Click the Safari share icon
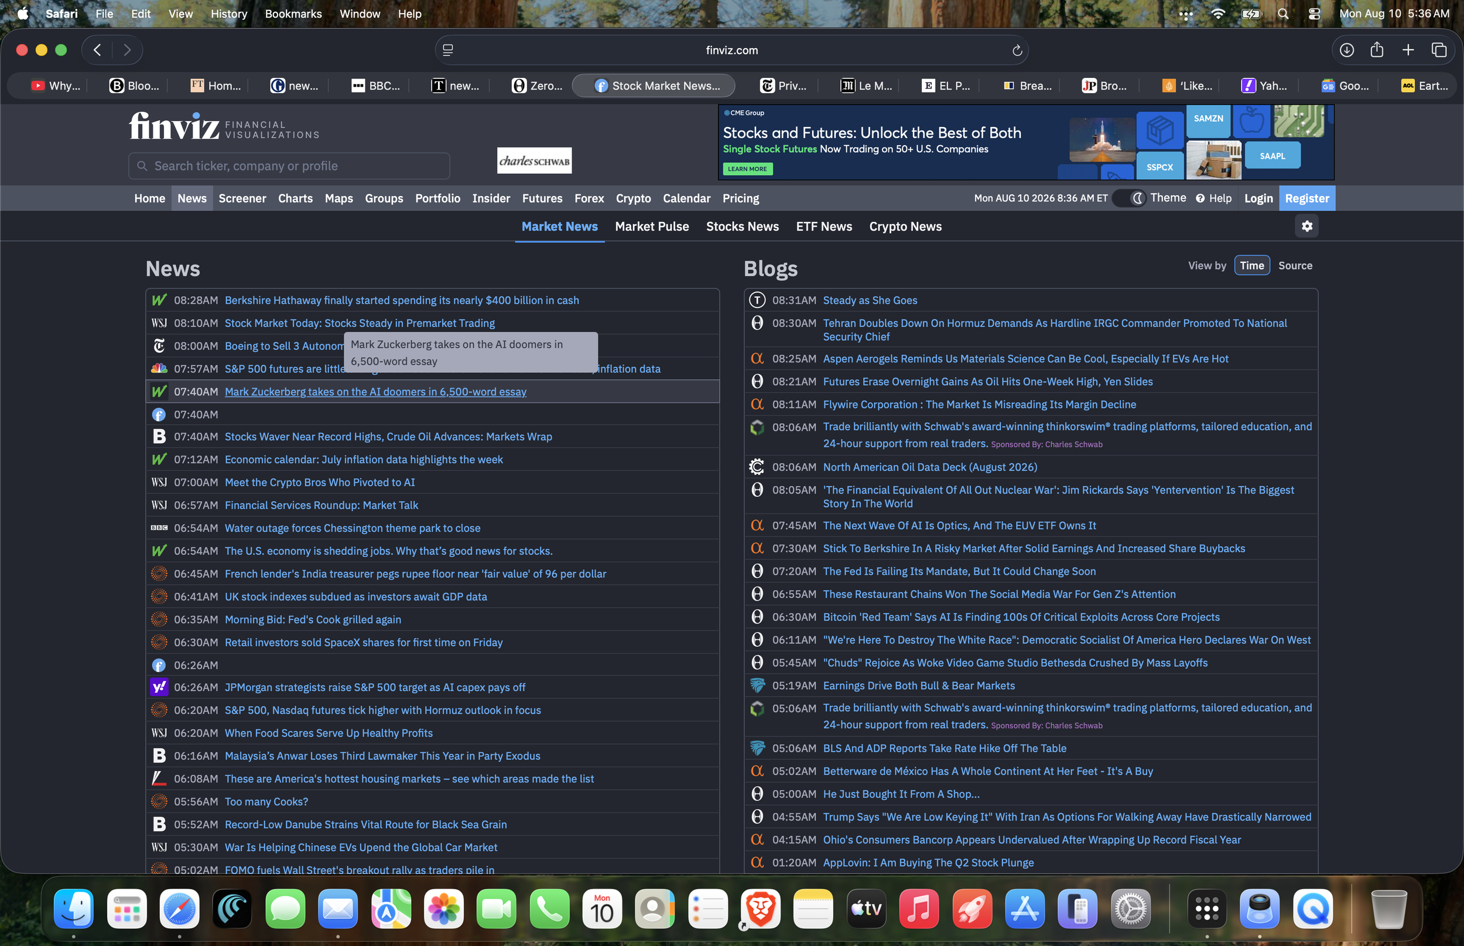The image size is (1464, 946). click(1377, 50)
